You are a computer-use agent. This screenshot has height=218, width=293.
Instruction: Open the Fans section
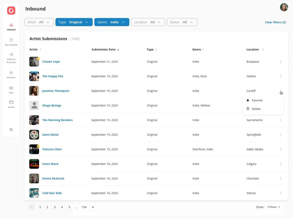(11, 90)
